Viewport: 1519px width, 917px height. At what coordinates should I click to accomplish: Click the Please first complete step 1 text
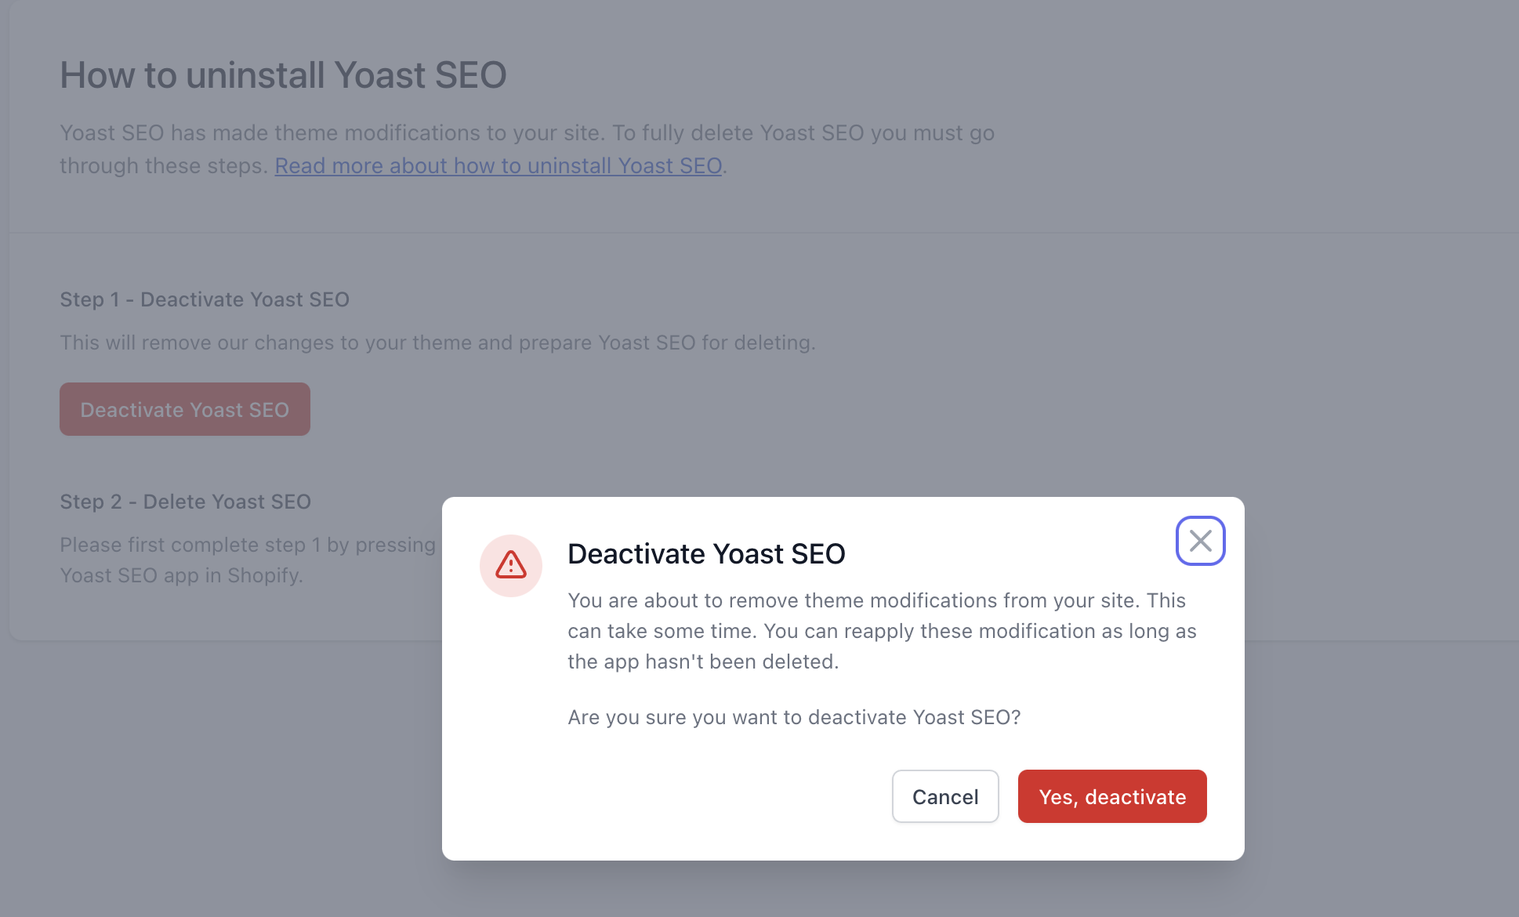coord(248,545)
